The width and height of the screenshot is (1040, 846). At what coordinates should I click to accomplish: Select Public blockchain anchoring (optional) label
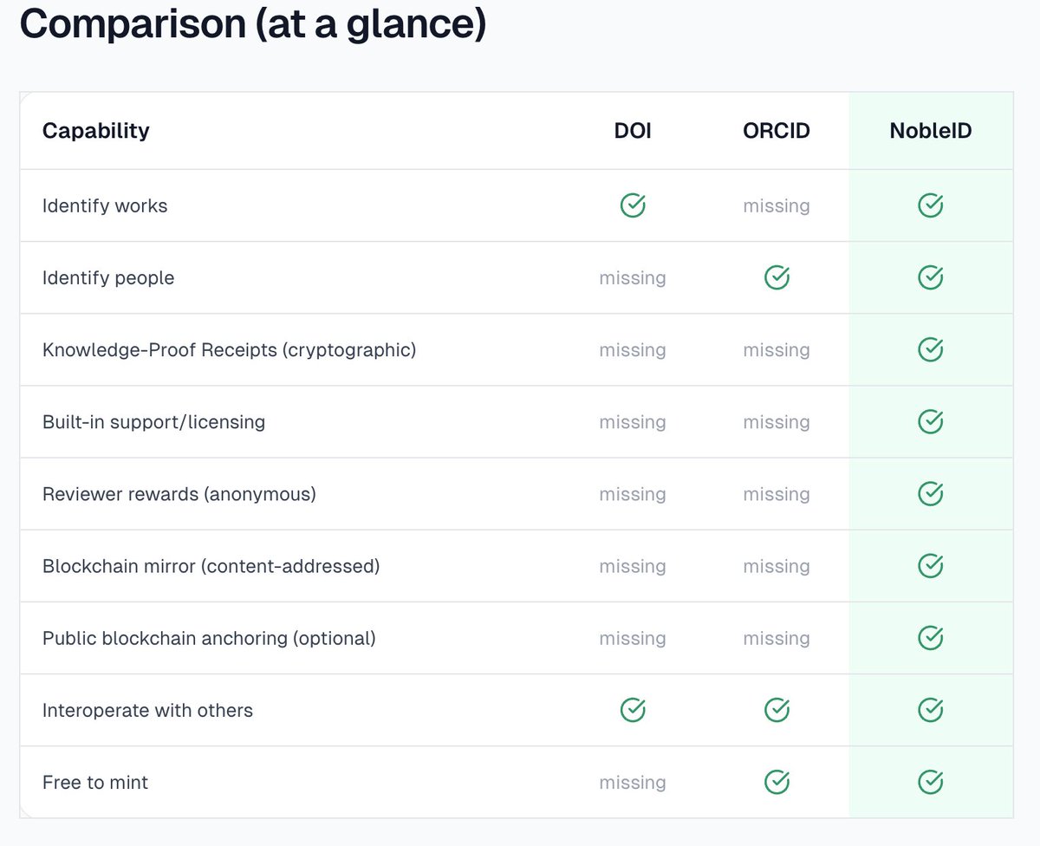click(x=209, y=638)
